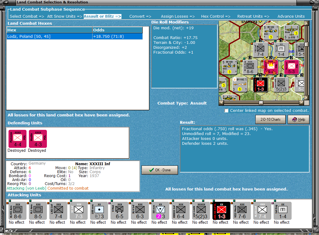Screen dimensions: 319x235
Task: Select the 105 mm artillery 3-3 unit
Action: pyautogui.click(x=99, y=211)
